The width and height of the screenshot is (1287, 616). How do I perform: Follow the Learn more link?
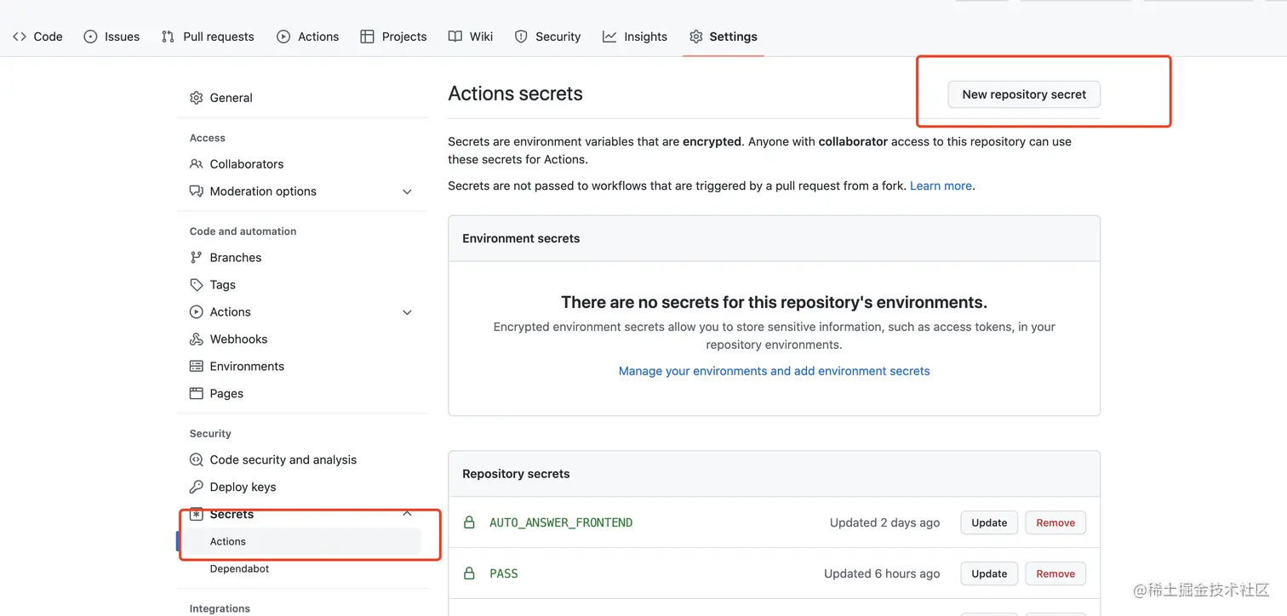[941, 185]
